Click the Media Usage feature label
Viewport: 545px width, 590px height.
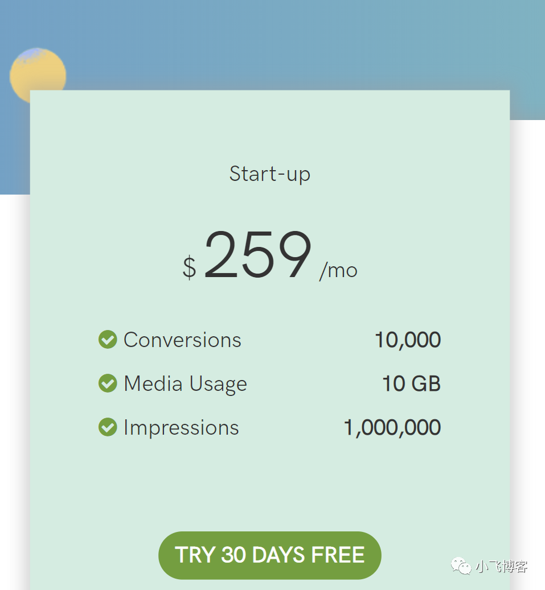(x=185, y=384)
